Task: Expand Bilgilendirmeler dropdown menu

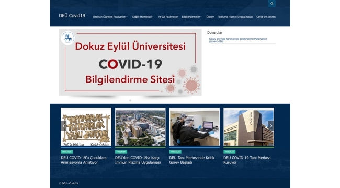Action: [x=191, y=17]
